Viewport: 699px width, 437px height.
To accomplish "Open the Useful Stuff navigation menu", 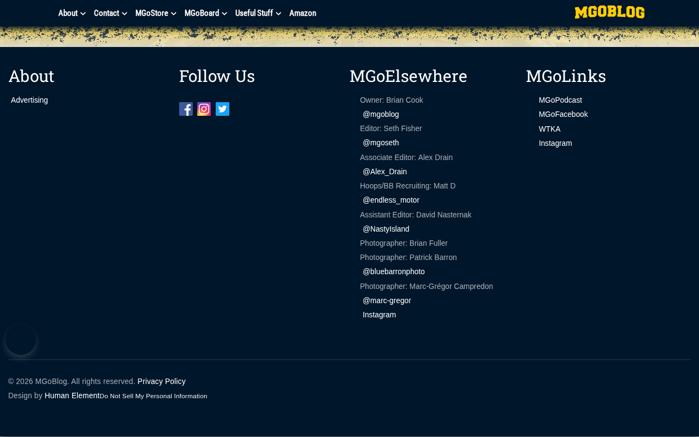I will [258, 13].
